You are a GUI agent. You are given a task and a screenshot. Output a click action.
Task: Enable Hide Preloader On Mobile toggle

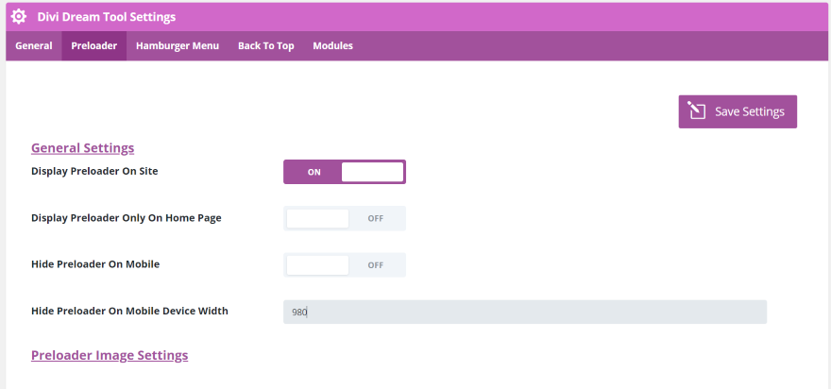(x=345, y=265)
